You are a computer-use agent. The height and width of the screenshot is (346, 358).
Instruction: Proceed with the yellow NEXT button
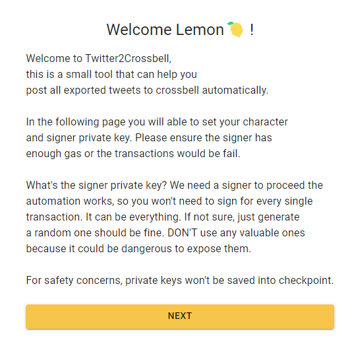click(x=180, y=316)
